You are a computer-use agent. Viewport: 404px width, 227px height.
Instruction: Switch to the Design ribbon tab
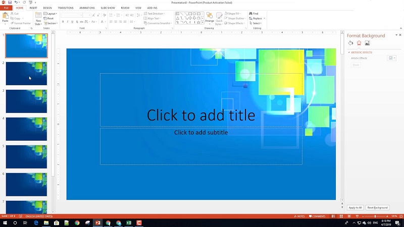pyautogui.click(x=47, y=8)
